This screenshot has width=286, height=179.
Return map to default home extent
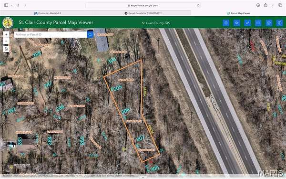(x=6, y=49)
